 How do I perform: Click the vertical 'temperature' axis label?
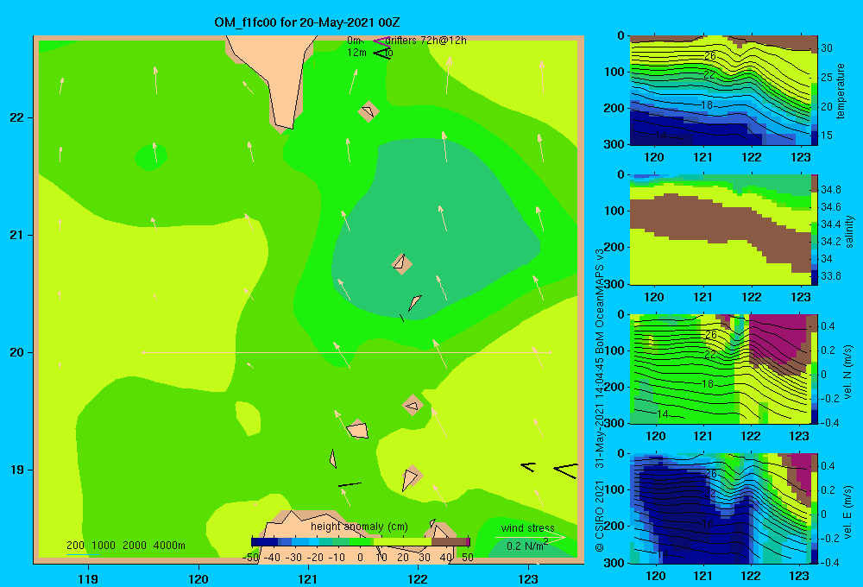(x=841, y=91)
